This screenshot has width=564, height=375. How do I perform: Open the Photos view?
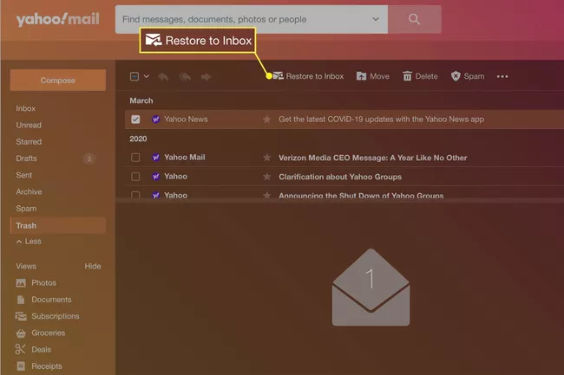pos(36,283)
